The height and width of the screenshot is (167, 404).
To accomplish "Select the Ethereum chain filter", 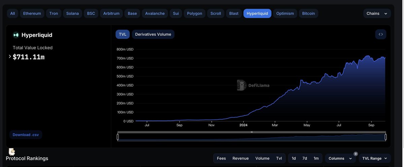I will (32, 13).
